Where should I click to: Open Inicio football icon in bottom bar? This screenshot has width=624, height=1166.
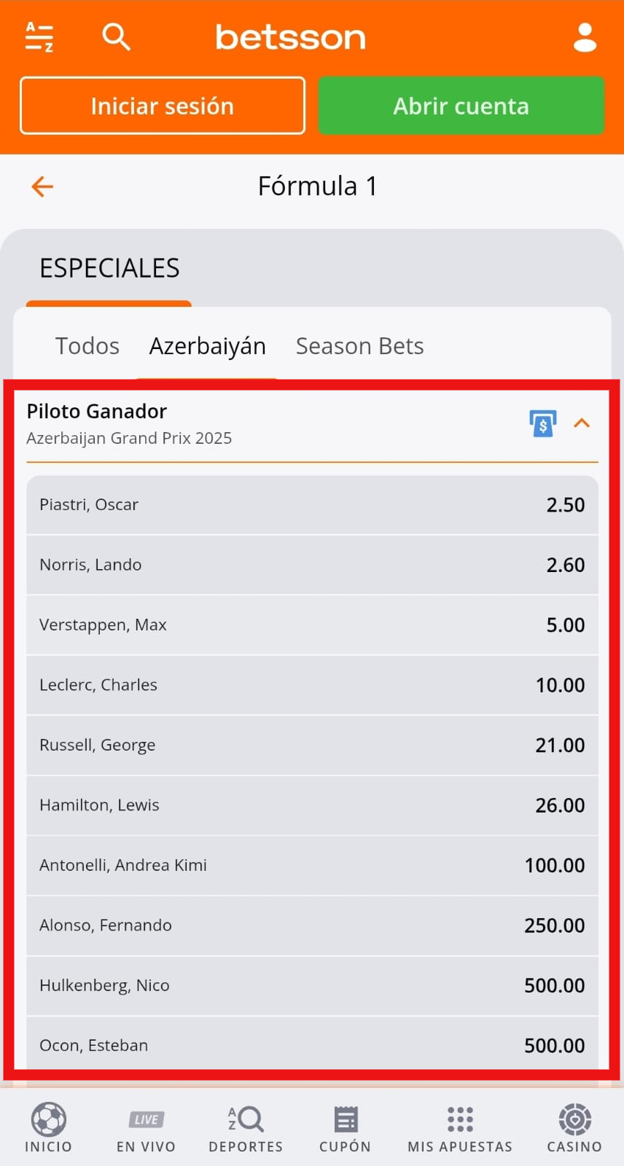tap(49, 1119)
